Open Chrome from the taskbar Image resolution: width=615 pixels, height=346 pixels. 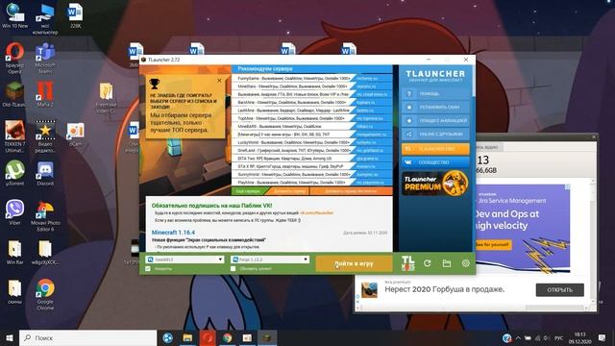tap(227, 337)
